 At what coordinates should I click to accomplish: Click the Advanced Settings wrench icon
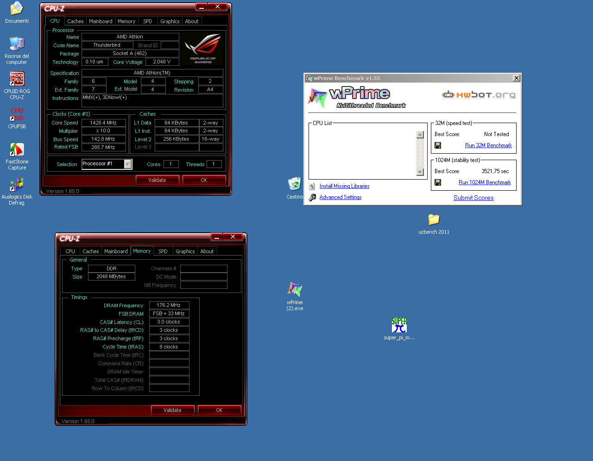point(312,197)
